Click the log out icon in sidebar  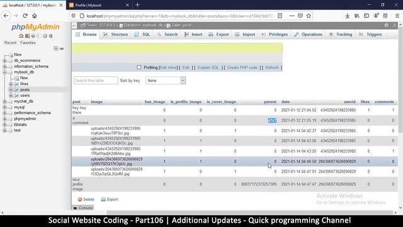click(x=27, y=36)
